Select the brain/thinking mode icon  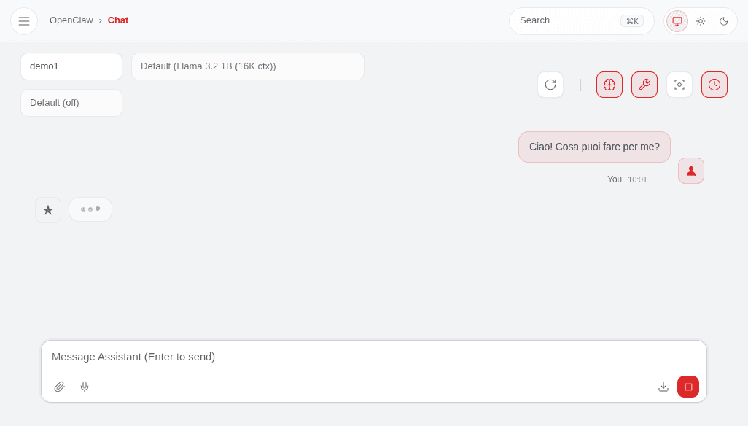click(609, 85)
